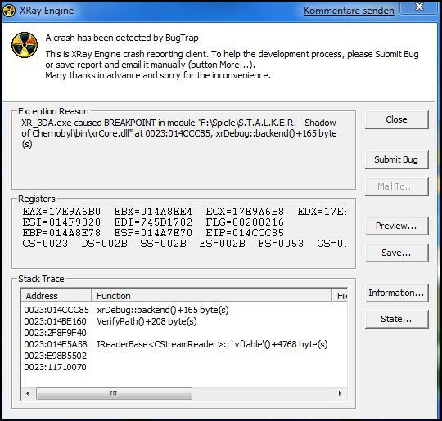442x421 pixels.
Task: Click the XRay Engine title text
Action: point(47,11)
